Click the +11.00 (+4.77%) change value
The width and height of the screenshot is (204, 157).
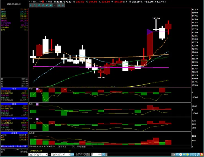click(x=155, y=2)
